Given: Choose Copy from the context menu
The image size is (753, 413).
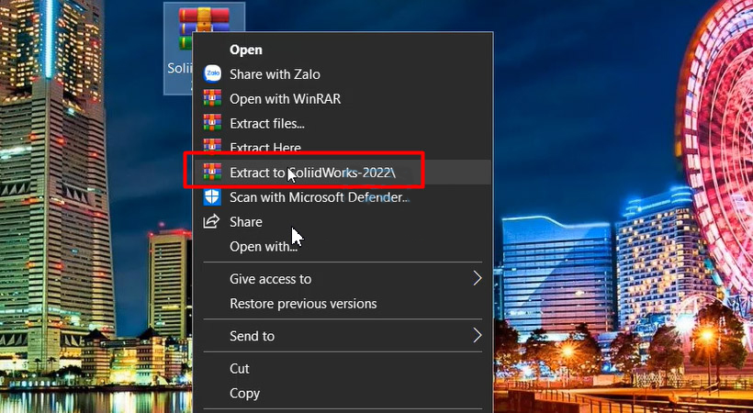Looking at the screenshot, I should 244,393.
